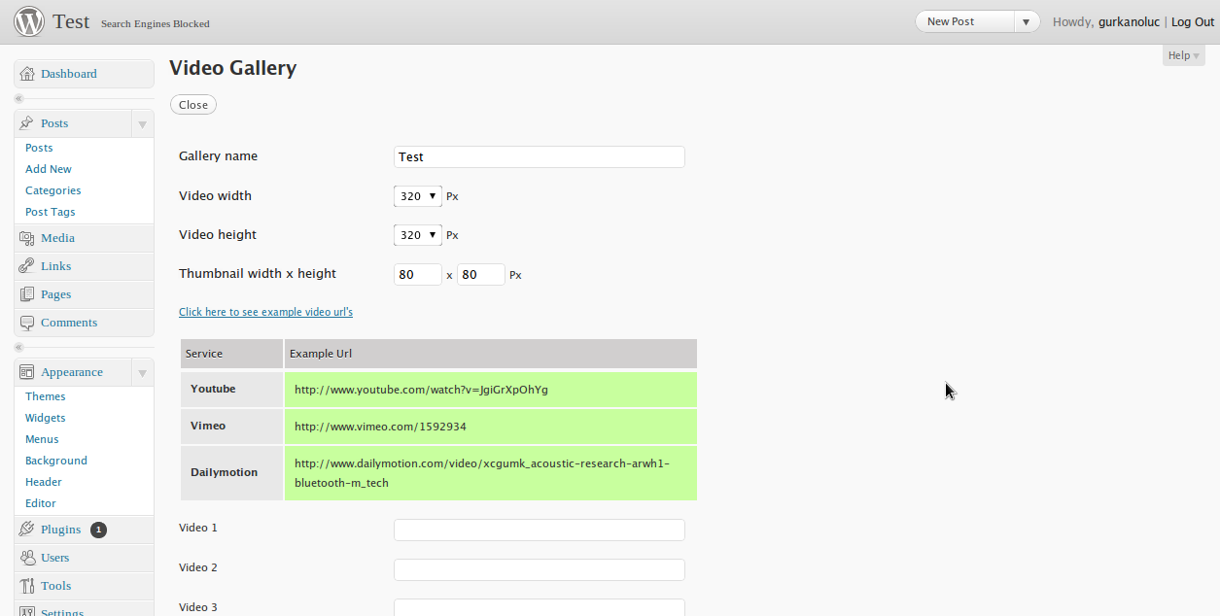Click the Youtube example URL cell
The width and height of the screenshot is (1220, 616).
pyautogui.click(x=491, y=390)
